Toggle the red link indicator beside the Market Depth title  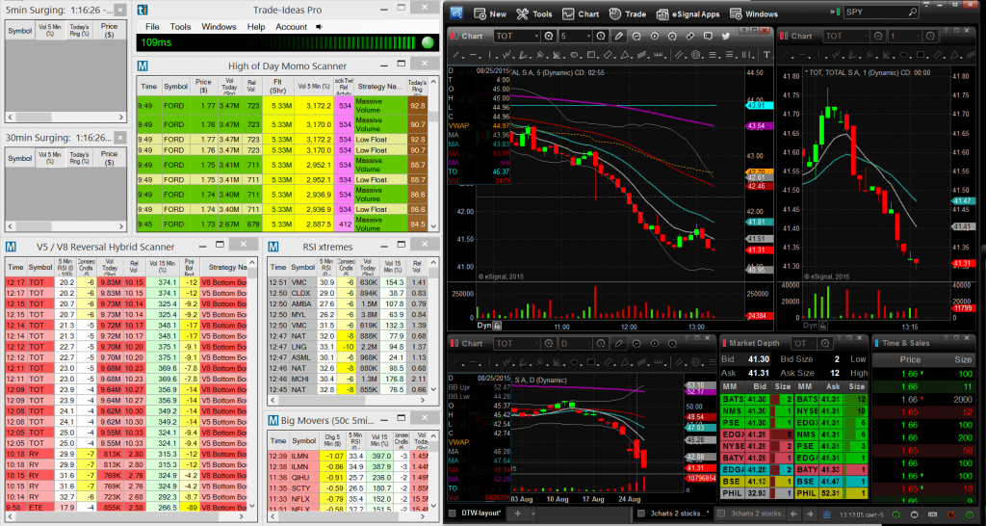click(x=722, y=343)
